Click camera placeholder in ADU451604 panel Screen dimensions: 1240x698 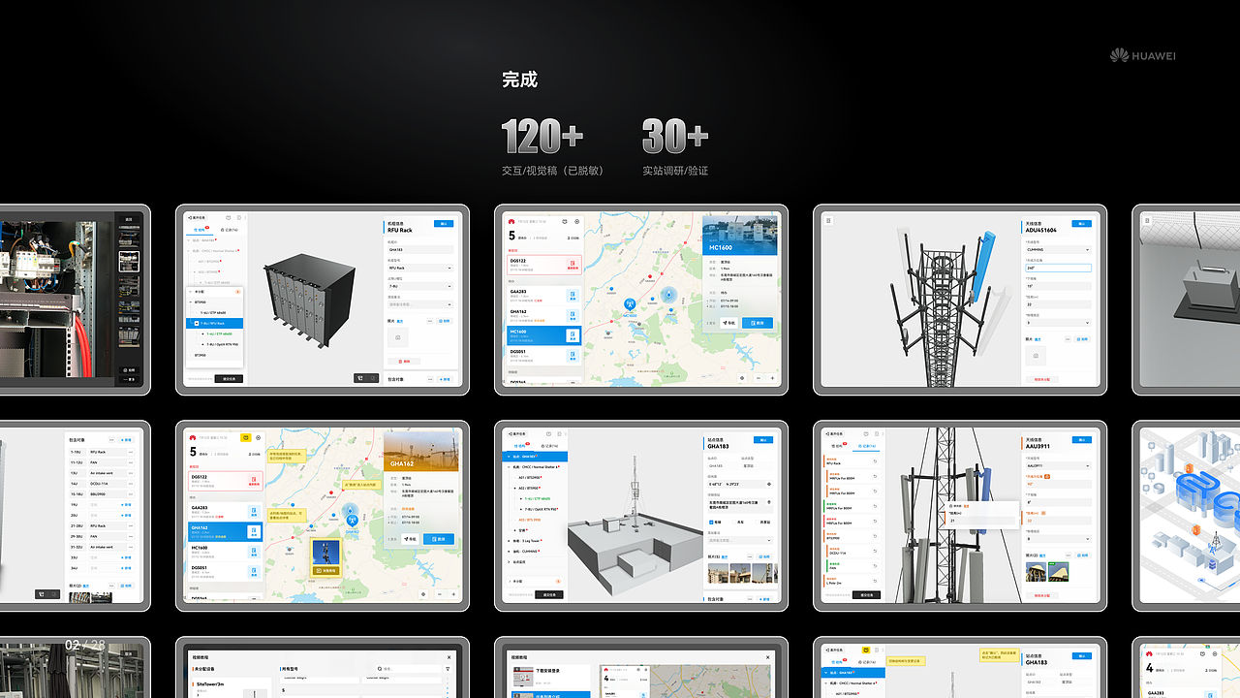pyautogui.click(x=1036, y=356)
